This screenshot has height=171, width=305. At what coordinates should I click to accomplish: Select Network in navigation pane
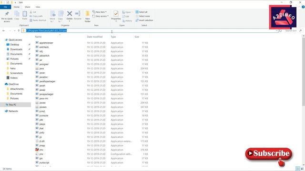[13, 111]
